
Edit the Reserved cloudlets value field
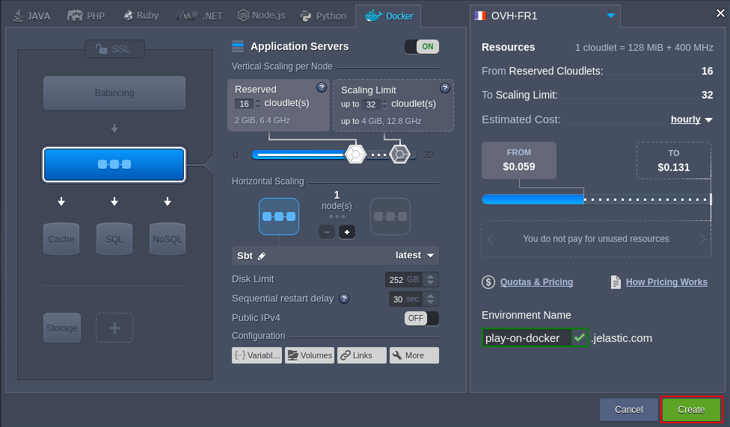pos(244,104)
